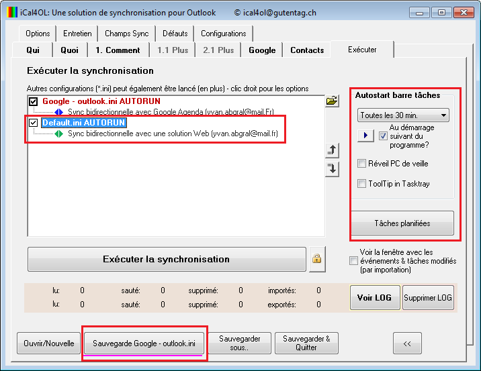Image resolution: width=481 pixels, height=371 pixels.
Task: Open the Contacts tab
Action: pos(307,50)
